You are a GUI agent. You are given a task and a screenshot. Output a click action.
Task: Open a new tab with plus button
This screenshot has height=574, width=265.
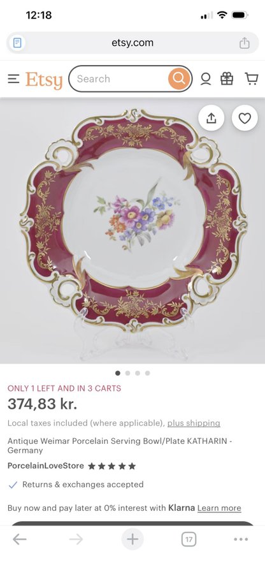132,539
